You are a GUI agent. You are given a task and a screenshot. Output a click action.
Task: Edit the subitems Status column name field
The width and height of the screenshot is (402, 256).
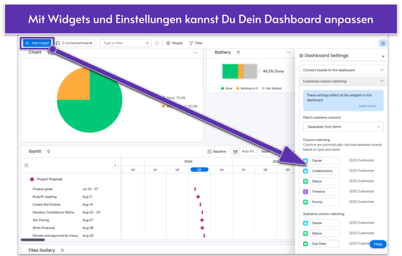pyautogui.click(x=324, y=233)
